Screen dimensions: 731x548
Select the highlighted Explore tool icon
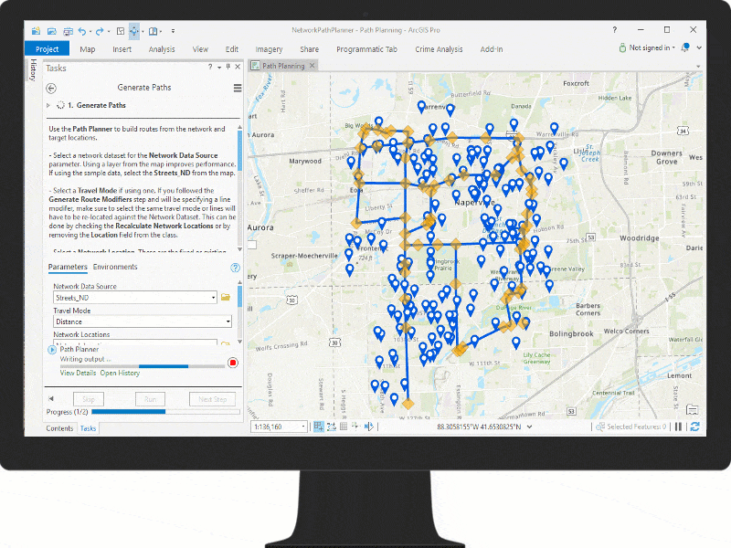pyautogui.click(x=134, y=31)
